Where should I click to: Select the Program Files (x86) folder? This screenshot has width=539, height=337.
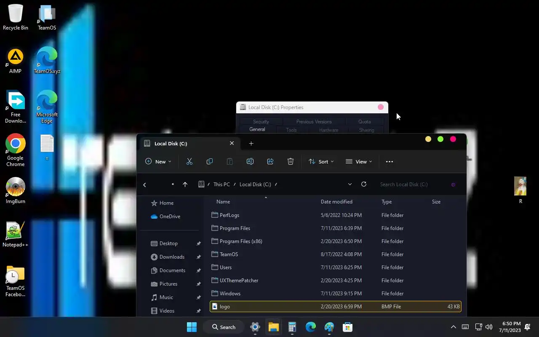coord(336,241)
